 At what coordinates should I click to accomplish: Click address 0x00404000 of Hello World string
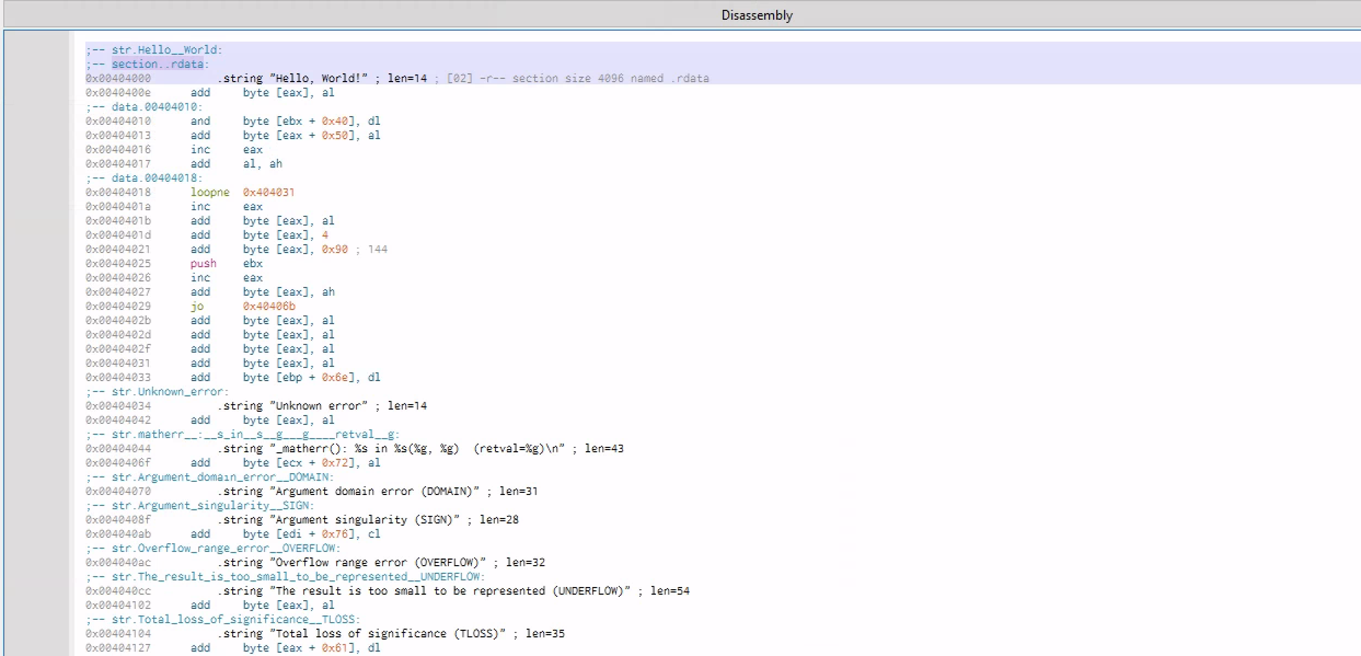(x=118, y=78)
